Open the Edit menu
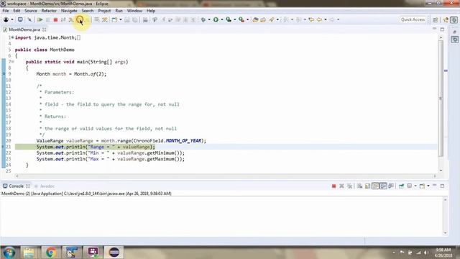Screen dimensions: 460x259 pos(17,11)
